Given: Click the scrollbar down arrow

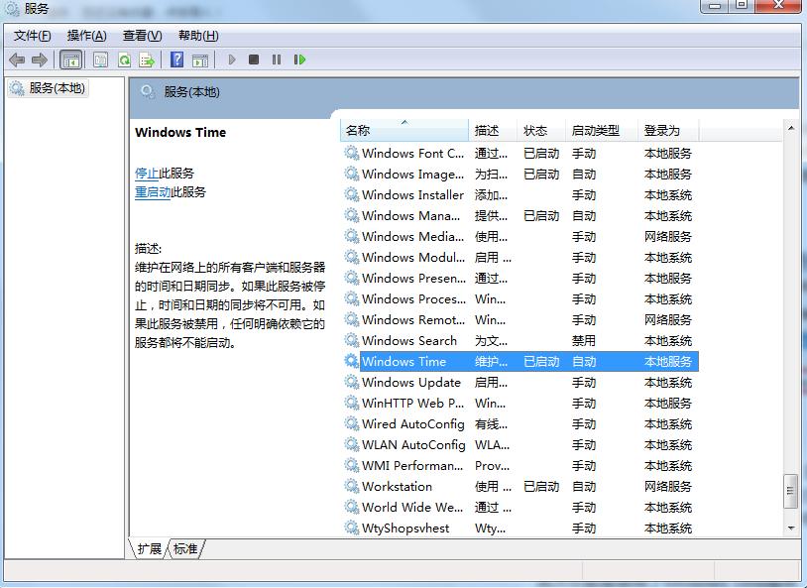Looking at the screenshot, I should [x=791, y=528].
